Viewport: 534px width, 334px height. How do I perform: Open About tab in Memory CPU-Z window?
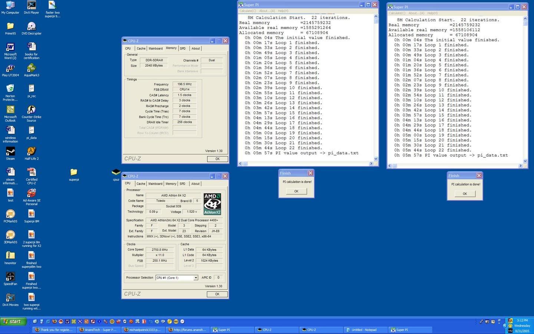tap(196, 49)
